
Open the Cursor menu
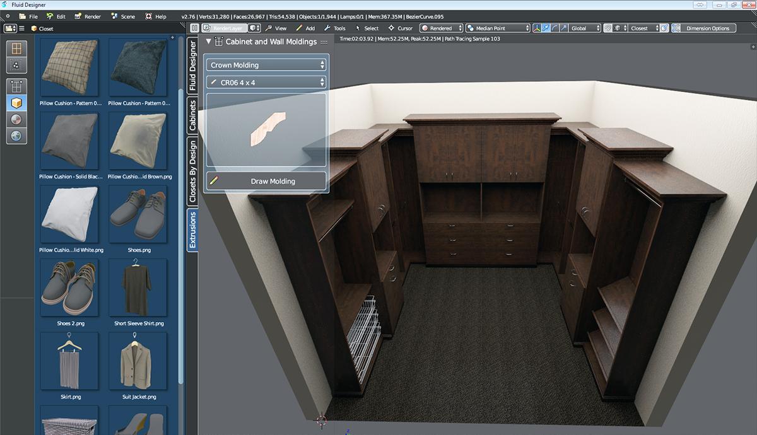[400, 28]
